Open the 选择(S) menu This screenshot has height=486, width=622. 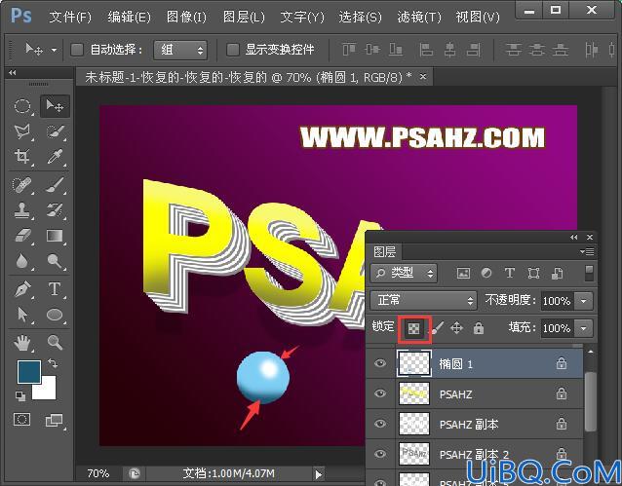point(360,18)
